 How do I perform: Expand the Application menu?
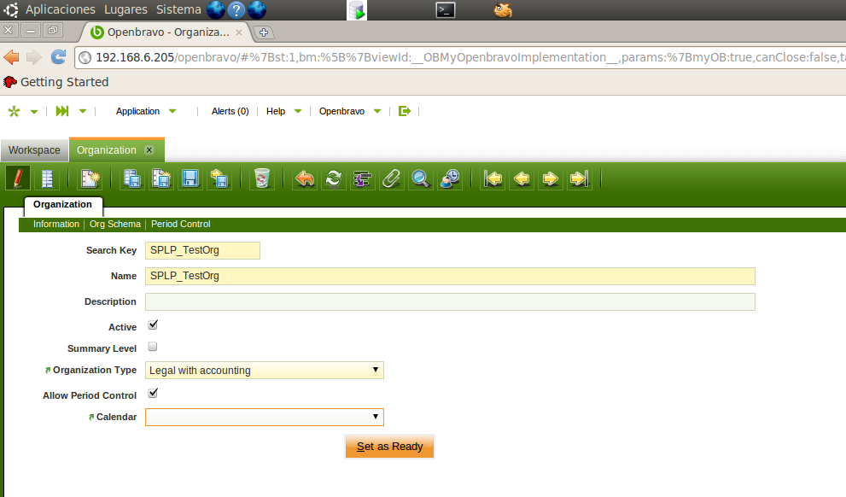pos(146,111)
